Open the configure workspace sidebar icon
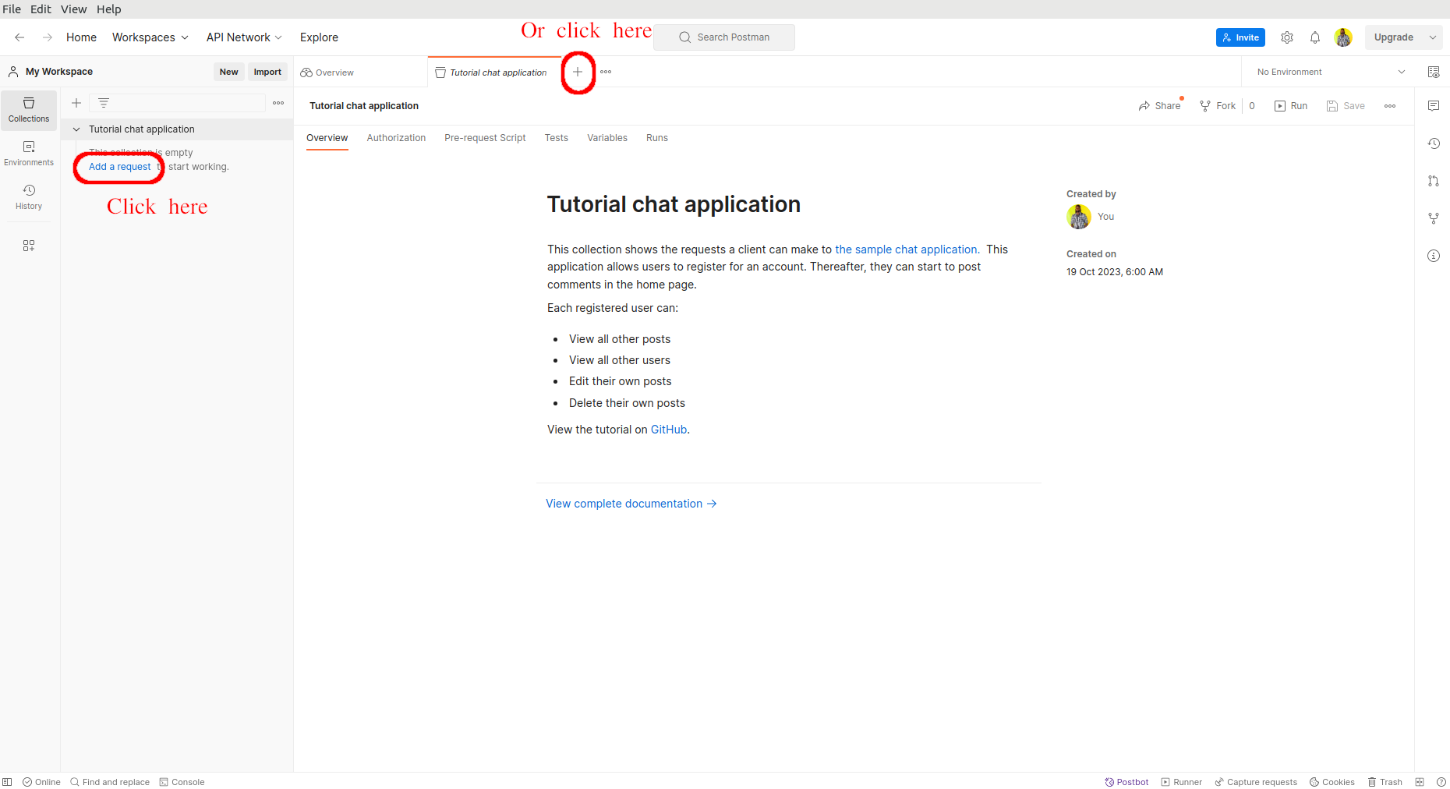 pos(29,246)
